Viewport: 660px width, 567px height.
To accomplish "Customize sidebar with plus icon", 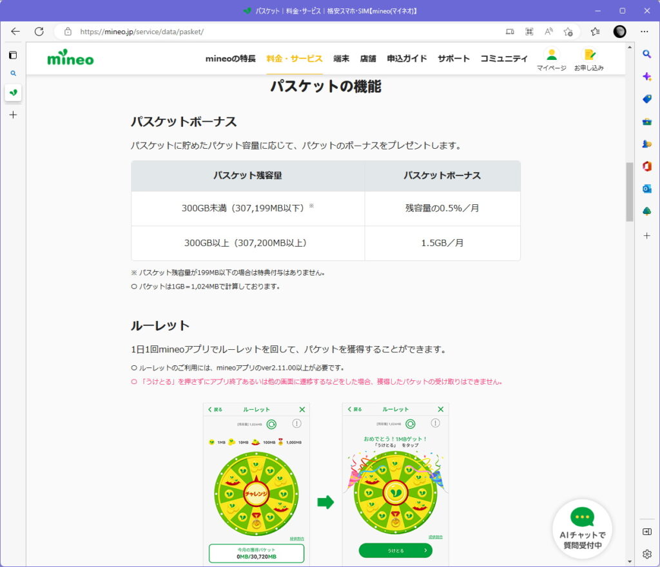I will (647, 236).
